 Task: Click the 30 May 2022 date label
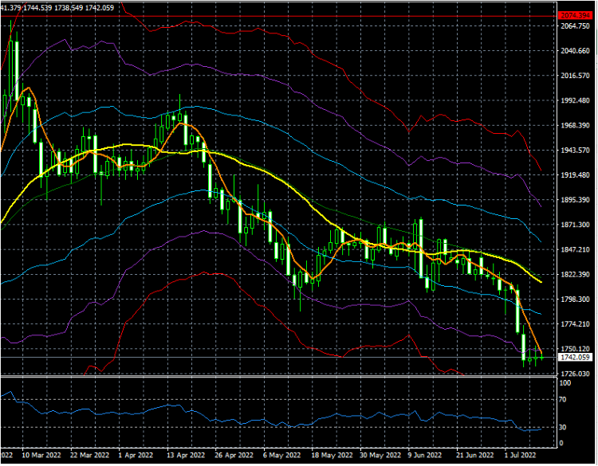[380, 456]
